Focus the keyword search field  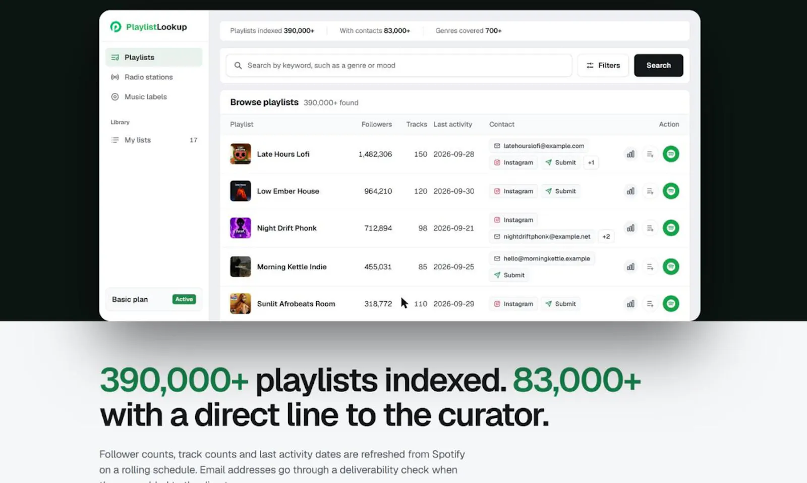[399, 65]
